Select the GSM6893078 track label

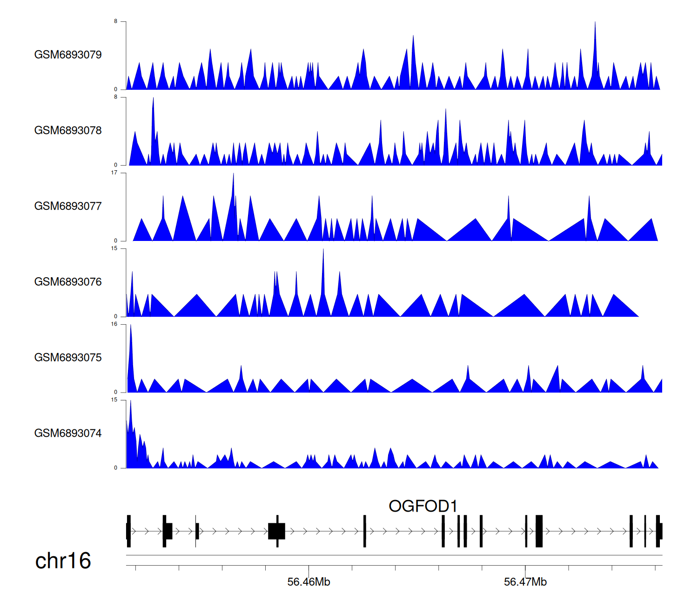click(68, 131)
